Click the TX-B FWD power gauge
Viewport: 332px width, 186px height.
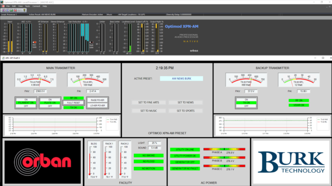[x=246, y=80]
